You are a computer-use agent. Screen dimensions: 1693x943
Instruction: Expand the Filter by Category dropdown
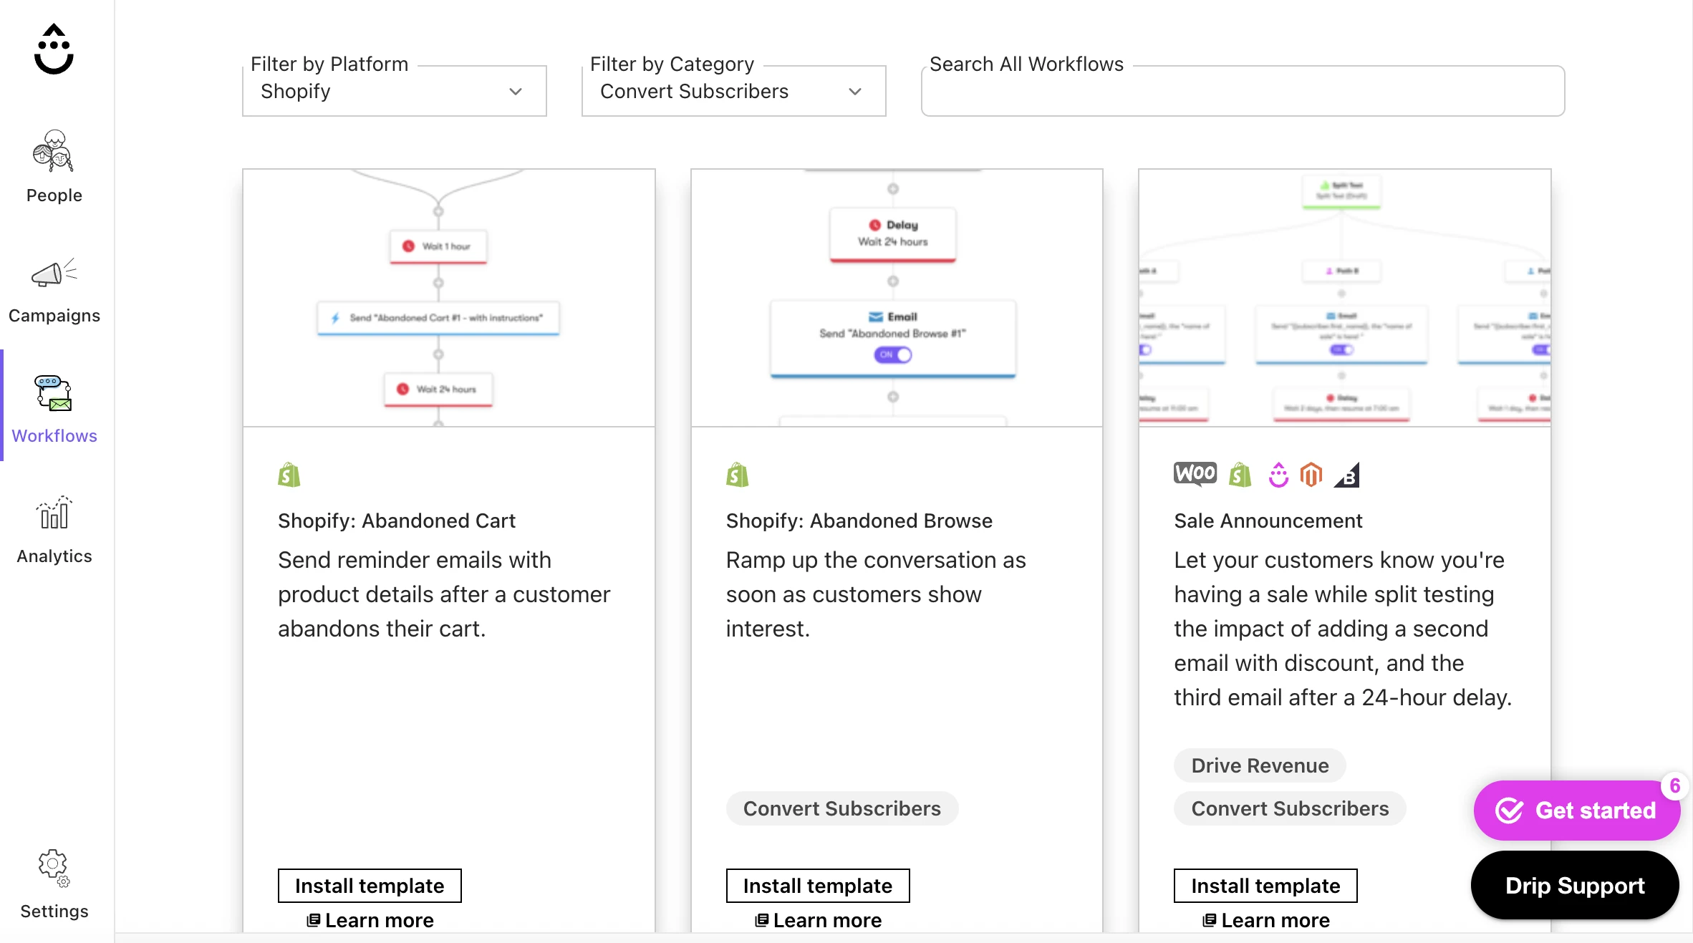[x=733, y=92]
